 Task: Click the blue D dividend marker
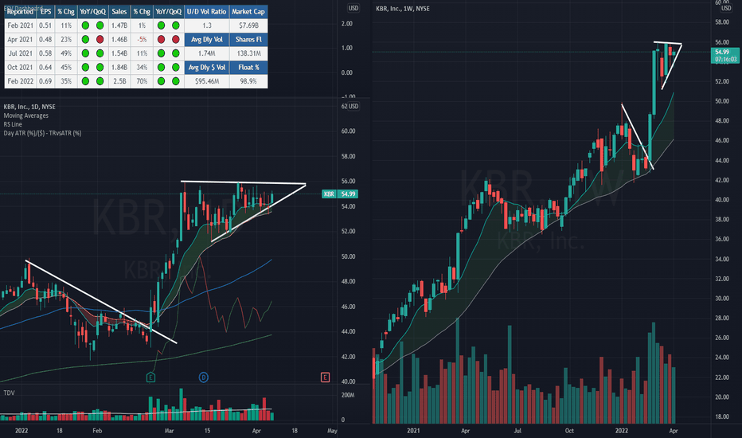[x=204, y=377]
